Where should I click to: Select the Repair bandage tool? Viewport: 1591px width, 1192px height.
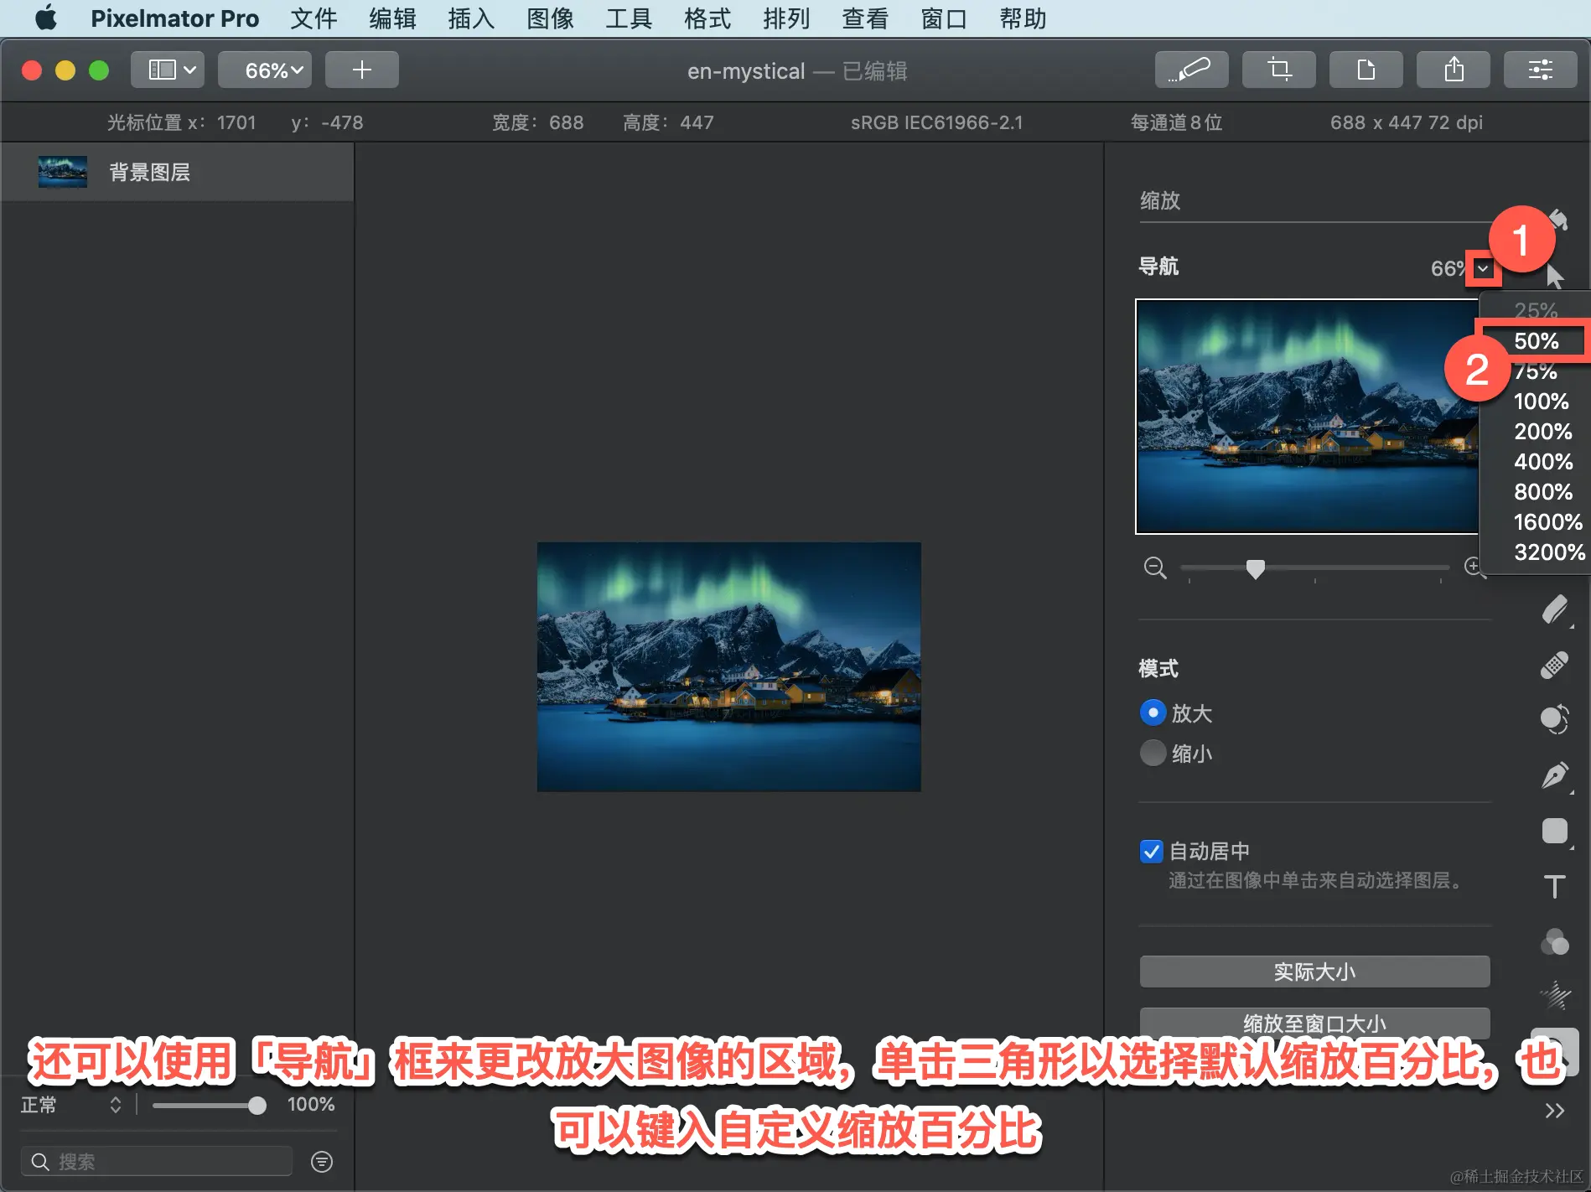(x=1555, y=665)
